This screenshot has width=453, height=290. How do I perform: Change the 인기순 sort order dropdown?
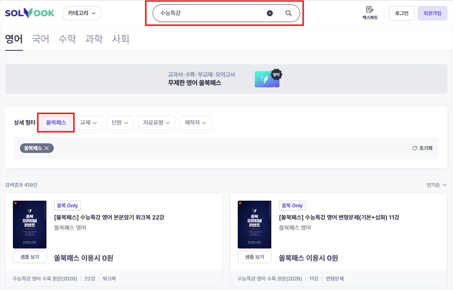[x=437, y=185]
